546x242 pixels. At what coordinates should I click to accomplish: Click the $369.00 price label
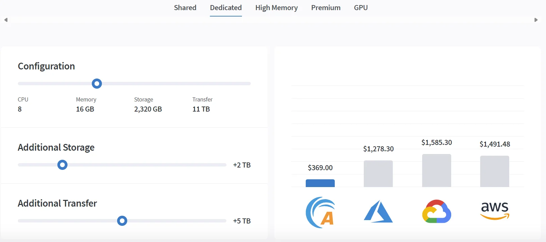point(320,168)
